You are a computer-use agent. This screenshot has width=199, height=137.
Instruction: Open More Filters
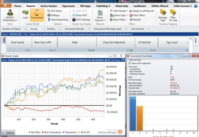(x=118, y=20)
